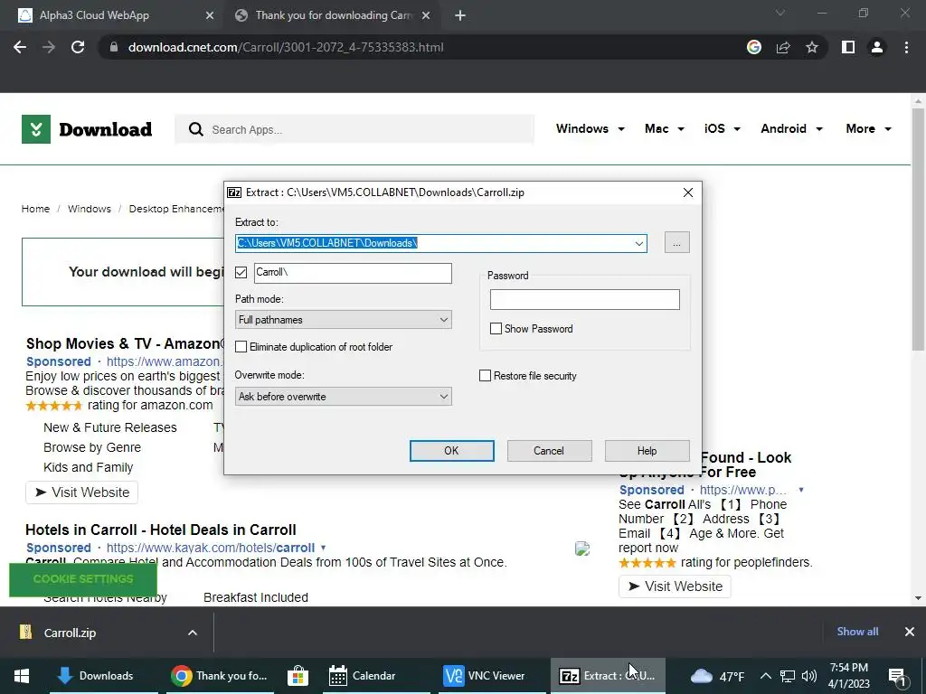Expand the More menu on Download site
The width and height of the screenshot is (926, 694).
pyautogui.click(x=869, y=128)
